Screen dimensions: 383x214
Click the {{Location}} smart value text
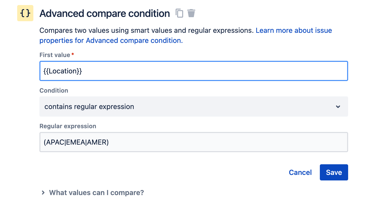pos(63,71)
